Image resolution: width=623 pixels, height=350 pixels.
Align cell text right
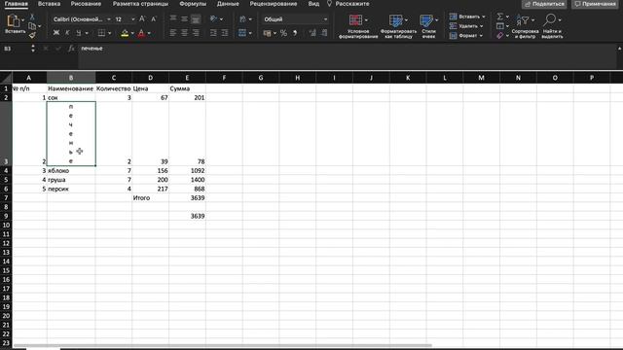(x=196, y=33)
